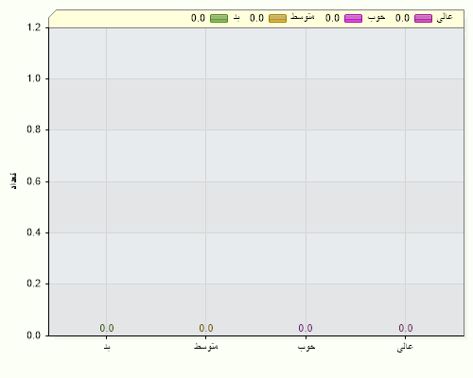Click the متوسط x-axis category label

coord(206,346)
